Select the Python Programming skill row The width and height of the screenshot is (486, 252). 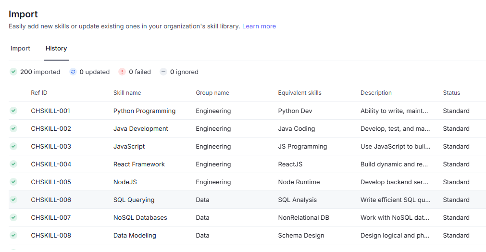point(144,111)
